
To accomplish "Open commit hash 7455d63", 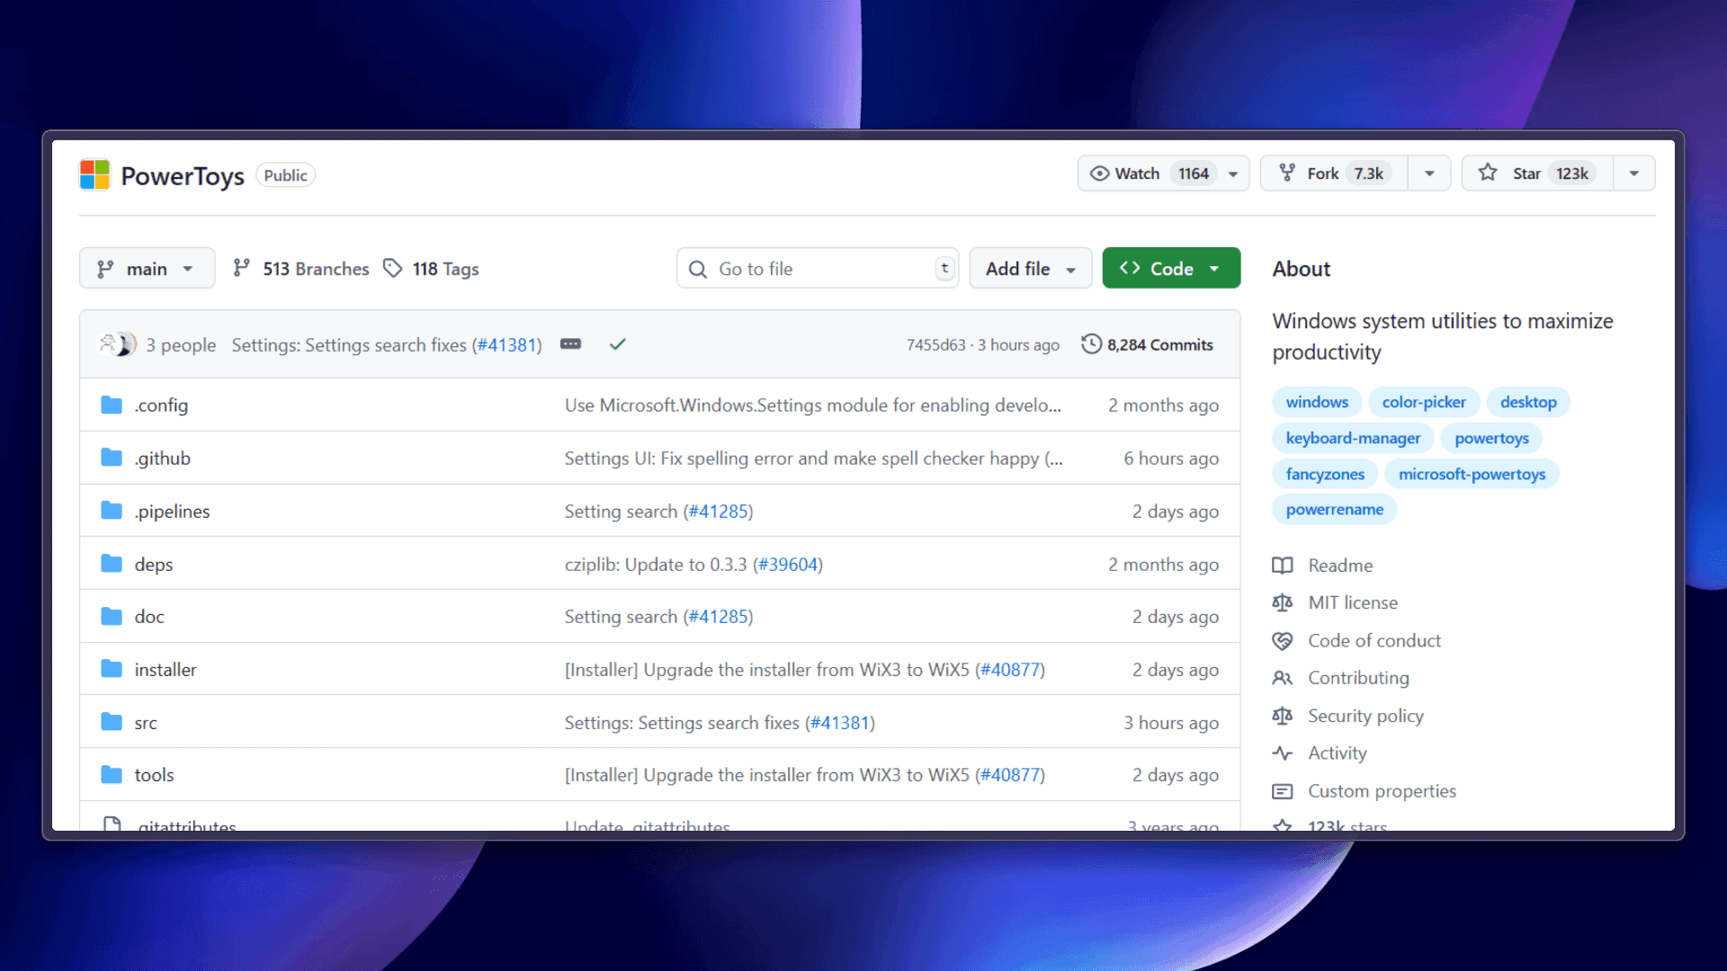I will [935, 345].
